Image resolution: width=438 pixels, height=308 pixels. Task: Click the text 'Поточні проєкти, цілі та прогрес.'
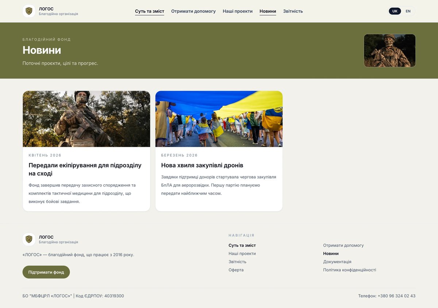click(60, 63)
